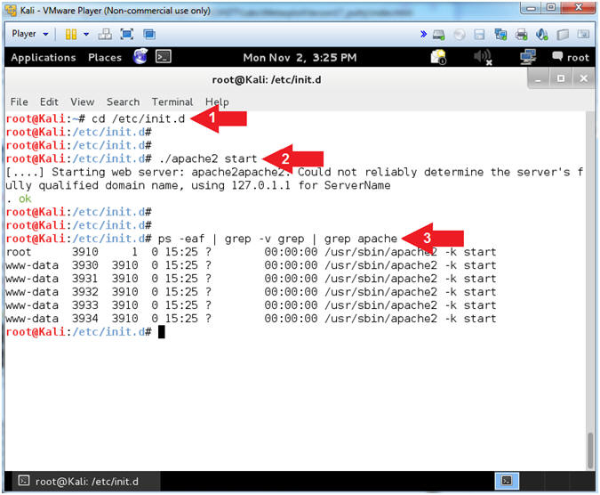Open the network adapter device icon in VMware toolbar

click(500, 35)
